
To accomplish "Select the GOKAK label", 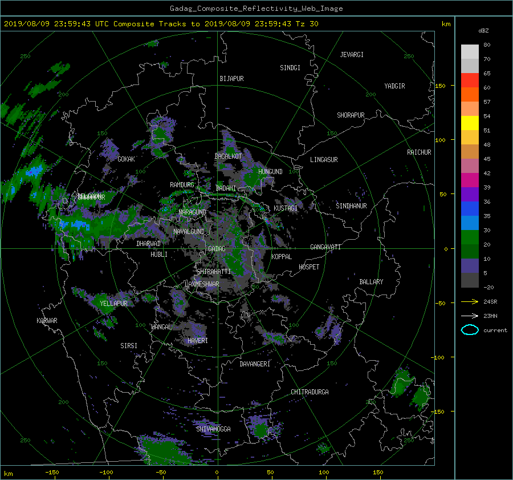I will (126, 159).
